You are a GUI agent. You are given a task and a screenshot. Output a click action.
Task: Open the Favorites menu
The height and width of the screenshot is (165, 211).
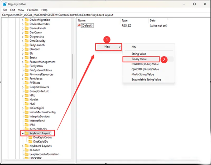coord(32,10)
